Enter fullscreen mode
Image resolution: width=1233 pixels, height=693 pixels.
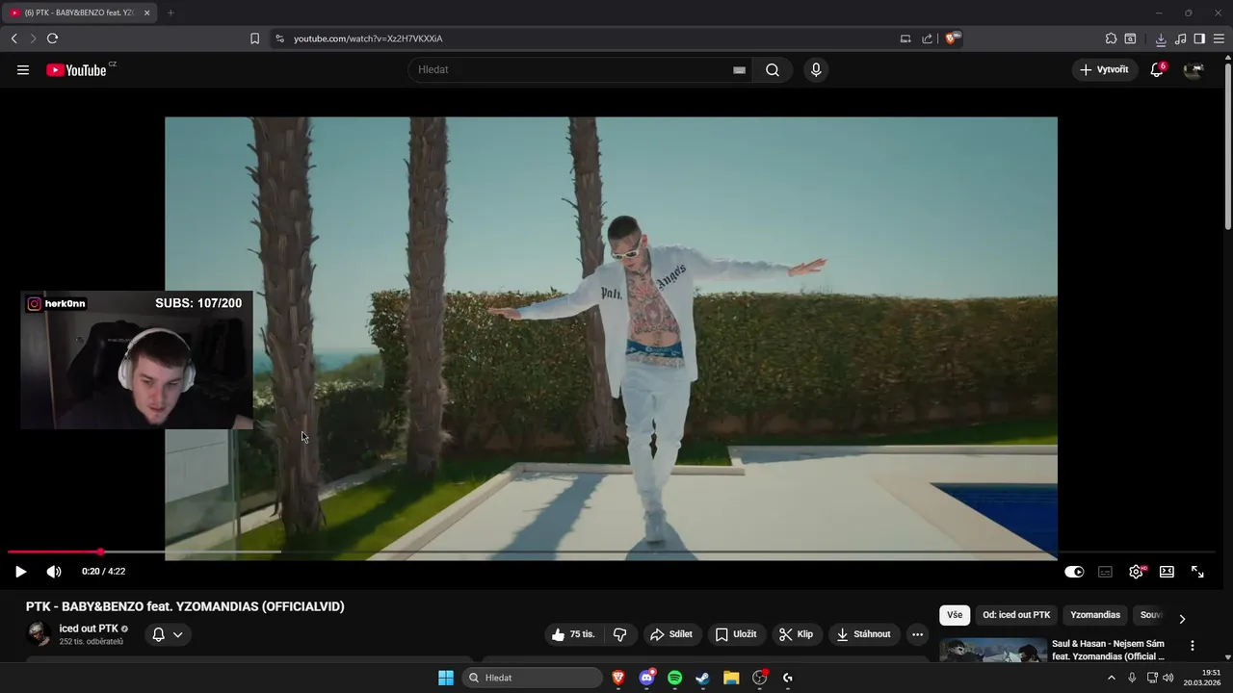1197,572
